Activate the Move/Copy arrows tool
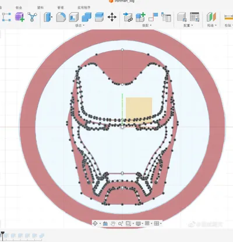The width and height of the screenshot is (233, 242). pyautogui.click(x=112, y=17)
